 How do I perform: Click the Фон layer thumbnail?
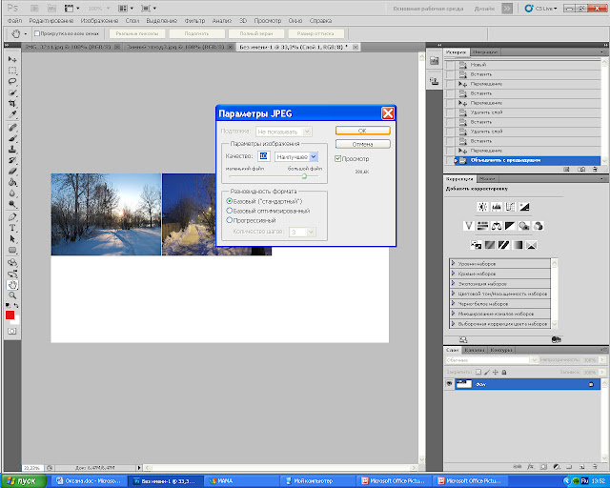pos(463,384)
